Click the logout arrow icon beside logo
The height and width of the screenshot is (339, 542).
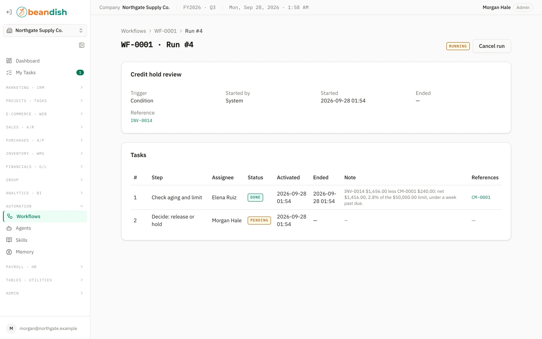[9, 12]
